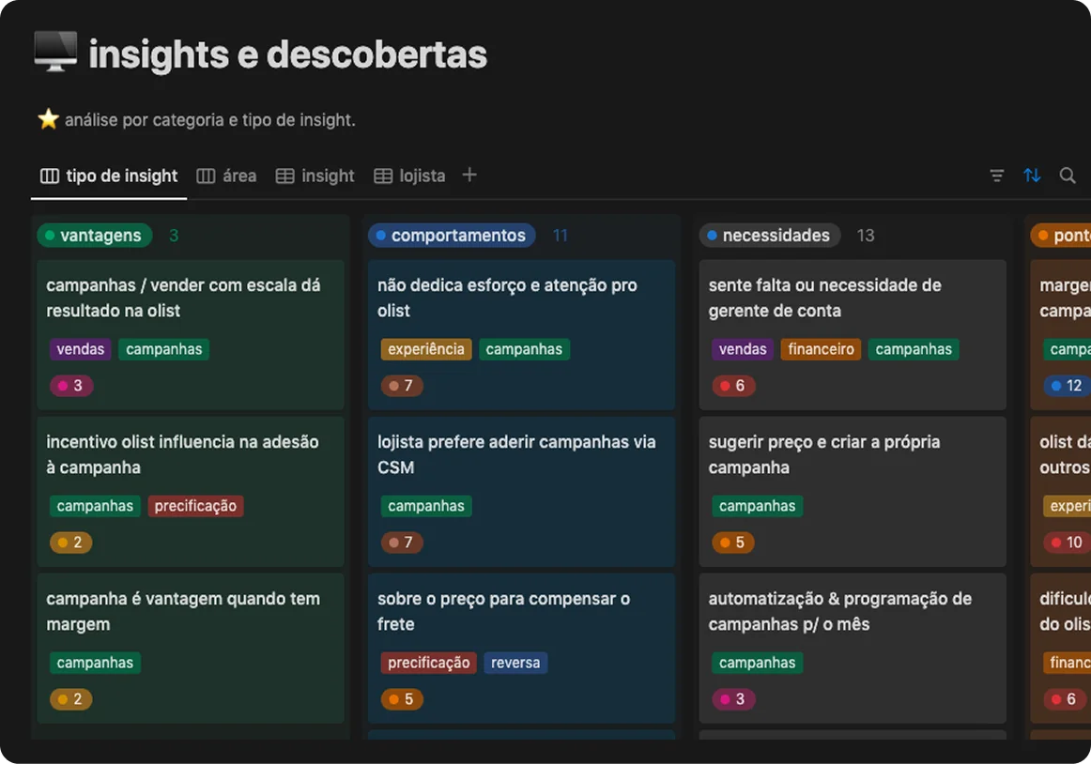Click the star icon in the description
This screenshot has height=764, width=1091.
point(48,119)
